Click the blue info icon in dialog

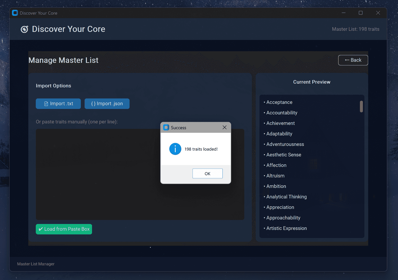175,149
